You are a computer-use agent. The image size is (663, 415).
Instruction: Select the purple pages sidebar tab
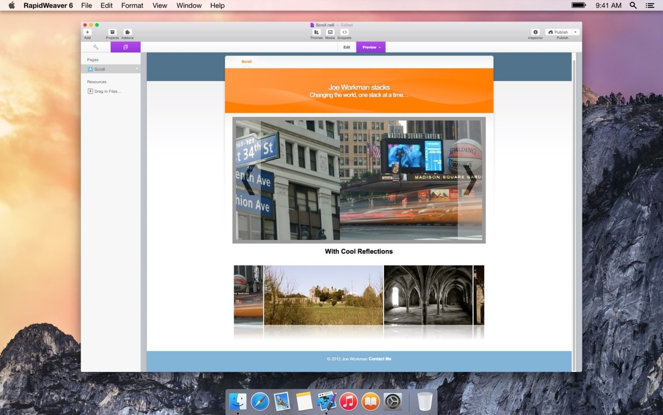(125, 47)
